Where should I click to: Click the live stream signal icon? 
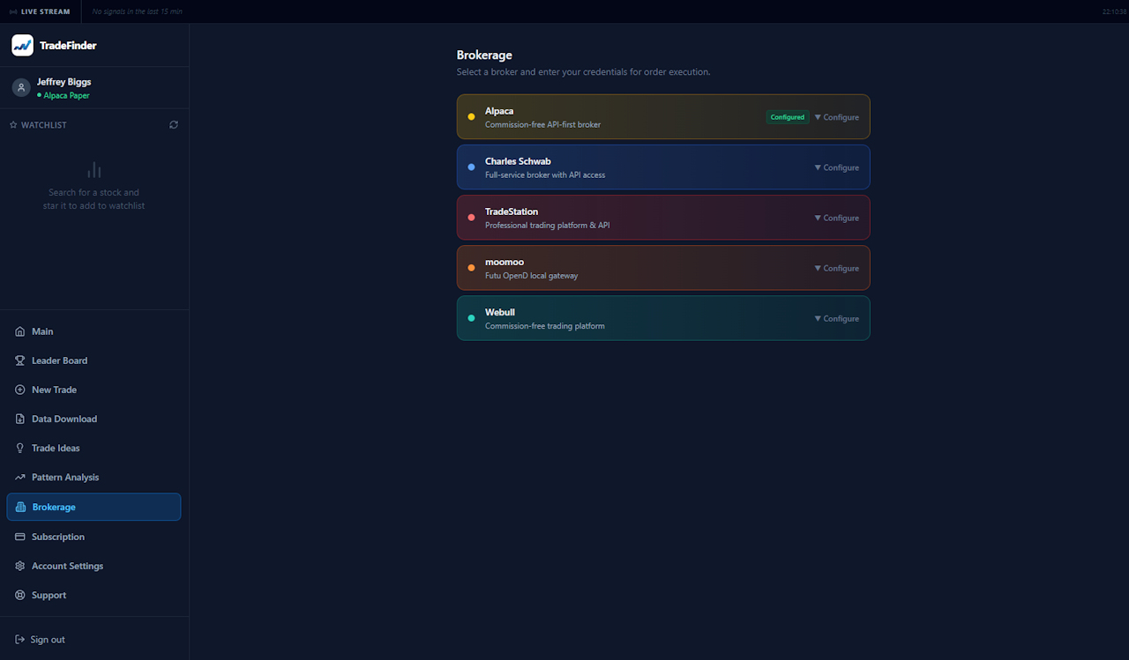pos(13,11)
